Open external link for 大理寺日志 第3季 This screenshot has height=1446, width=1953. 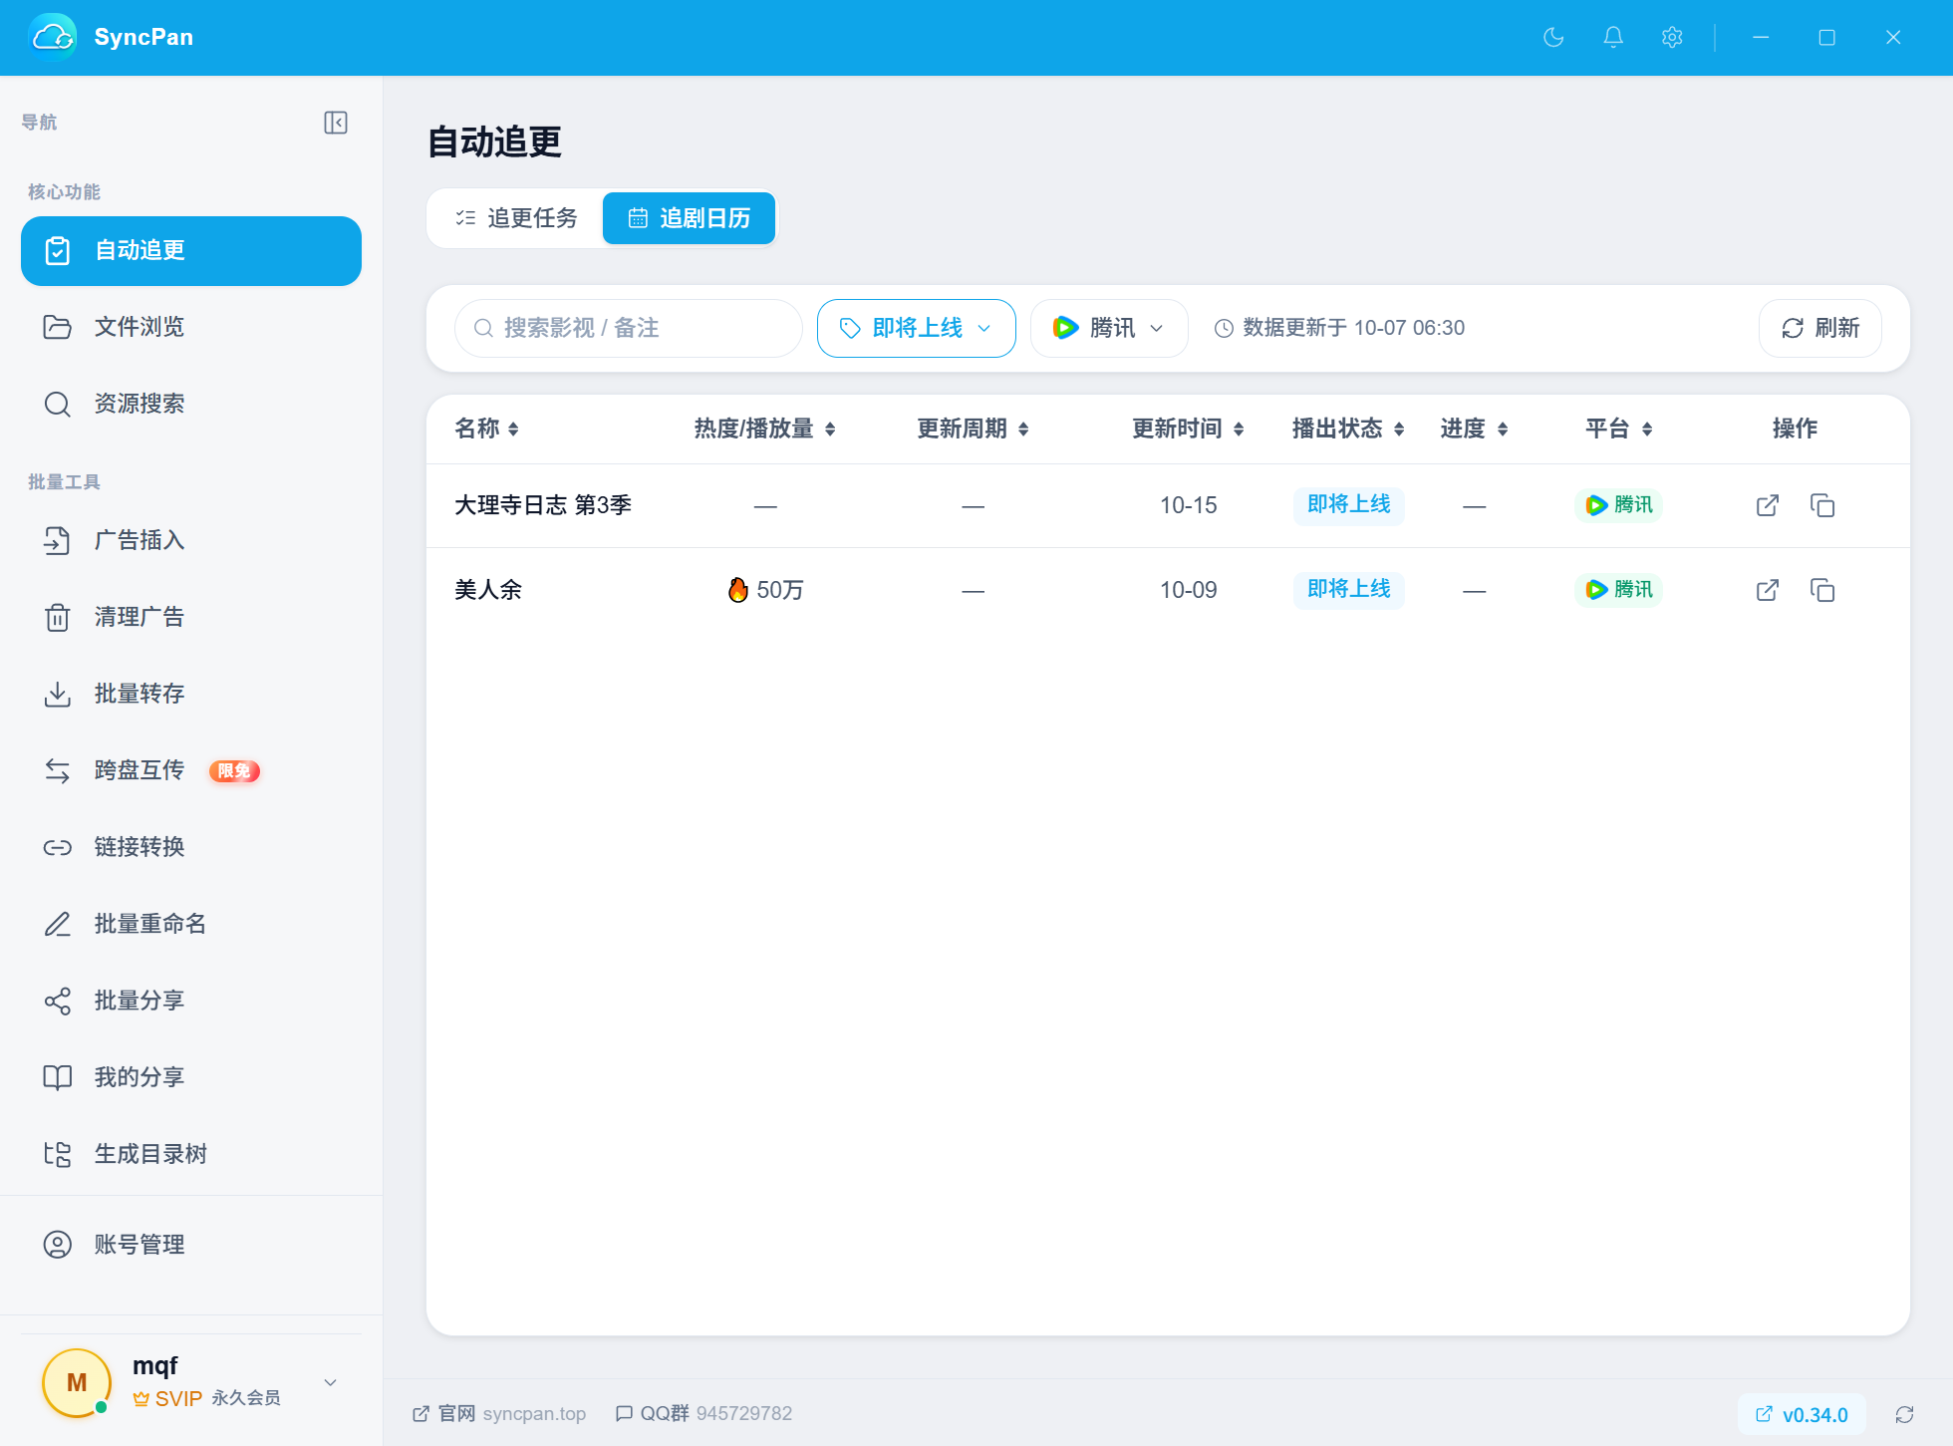coord(1768,505)
